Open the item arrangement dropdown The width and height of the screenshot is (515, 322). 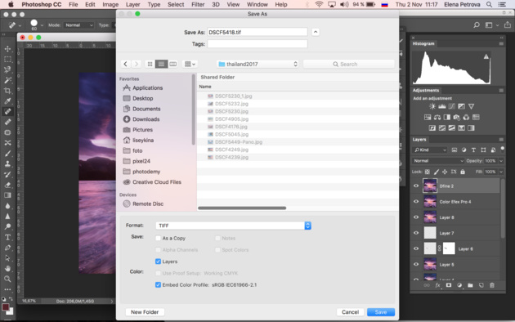click(190, 64)
